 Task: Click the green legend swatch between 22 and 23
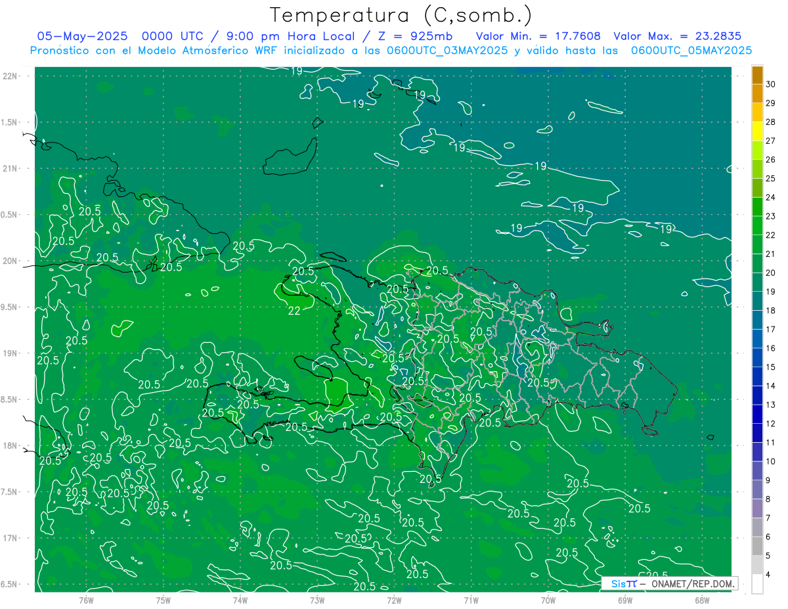758,225
